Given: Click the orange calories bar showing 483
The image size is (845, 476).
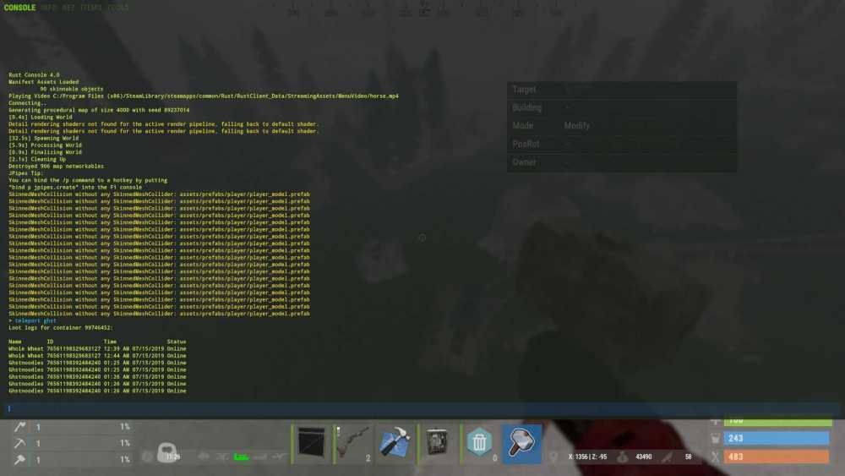Looking at the screenshot, I should pos(777,457).
